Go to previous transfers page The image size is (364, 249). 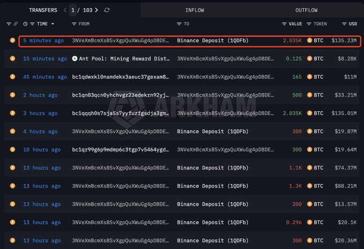coord(65,10)
